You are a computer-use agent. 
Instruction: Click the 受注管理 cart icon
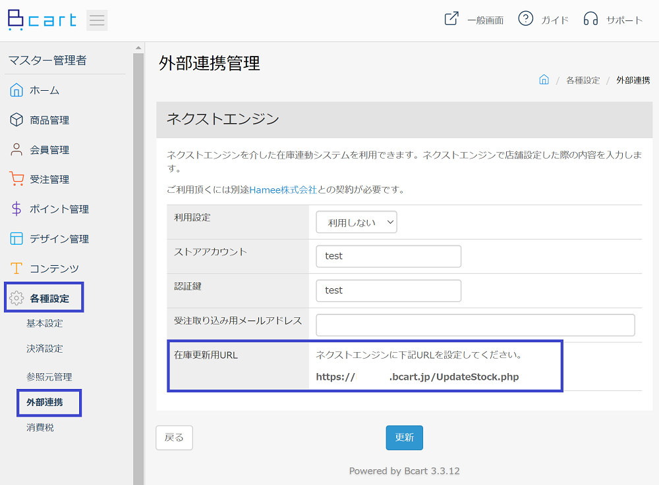pyautogui.click(x=16, y=179)
